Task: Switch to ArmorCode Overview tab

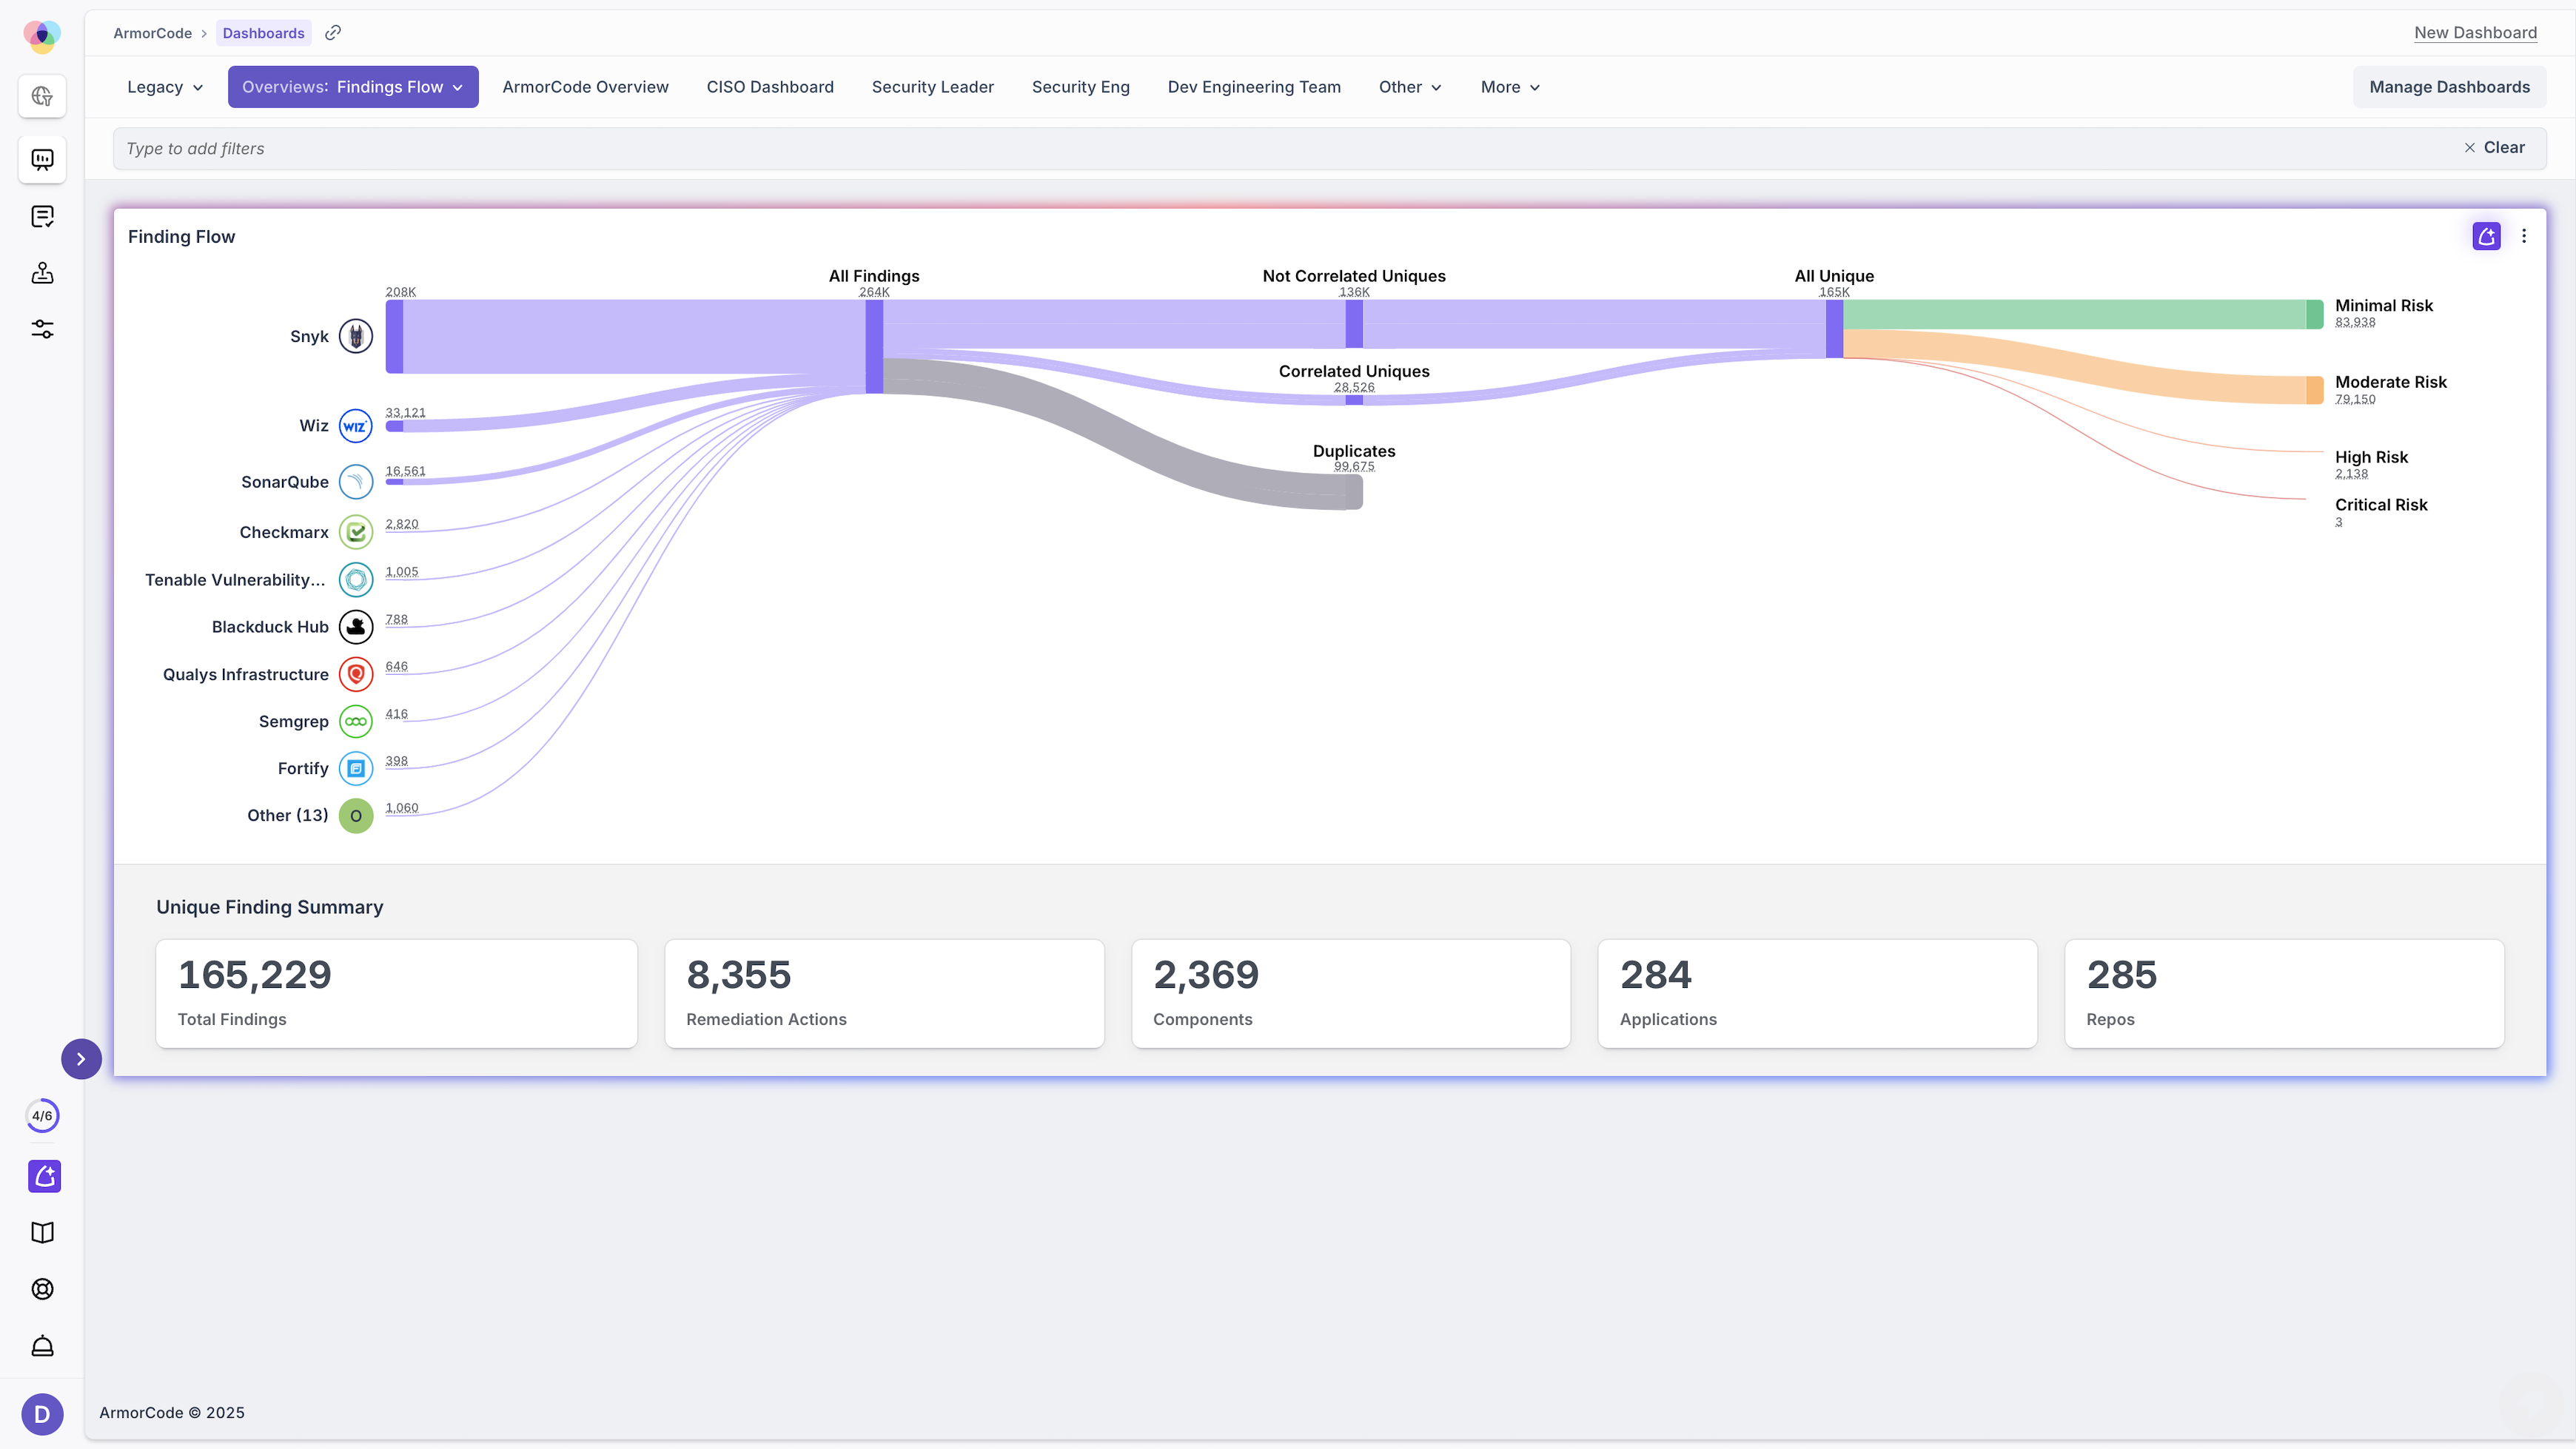Action: click(585, 87)
